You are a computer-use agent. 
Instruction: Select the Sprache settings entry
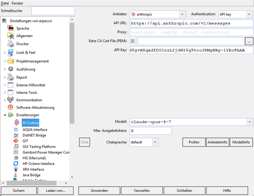23,28
